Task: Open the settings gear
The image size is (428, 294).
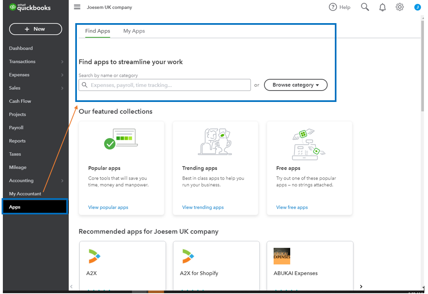Action: pos(400,7)
